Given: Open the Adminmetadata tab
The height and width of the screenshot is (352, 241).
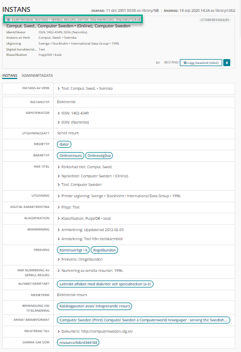Looking at the screenshot, I should coord(37,76).
